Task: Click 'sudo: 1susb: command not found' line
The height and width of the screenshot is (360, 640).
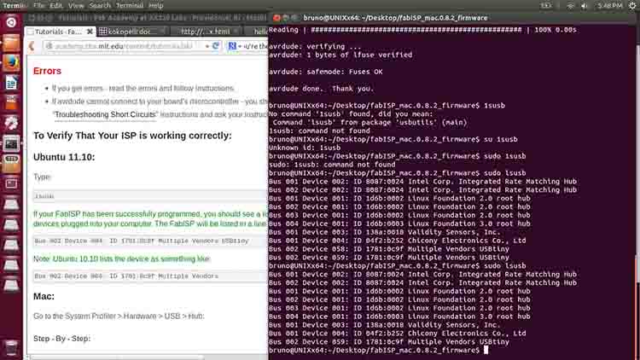Action: (332, 165)
